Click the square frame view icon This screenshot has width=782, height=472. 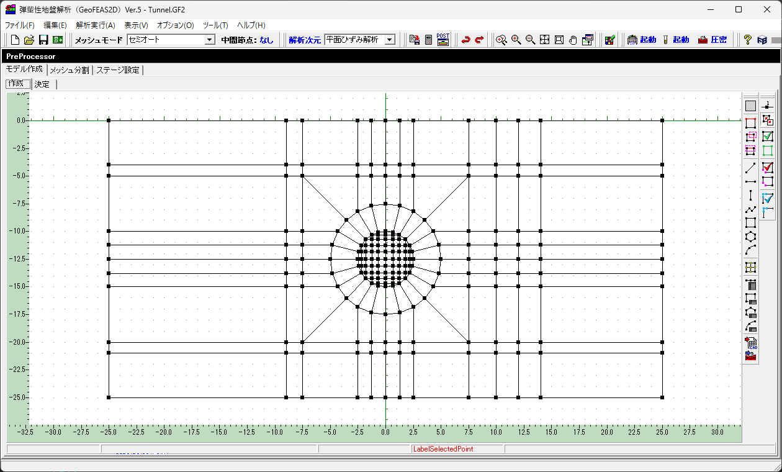559,40
